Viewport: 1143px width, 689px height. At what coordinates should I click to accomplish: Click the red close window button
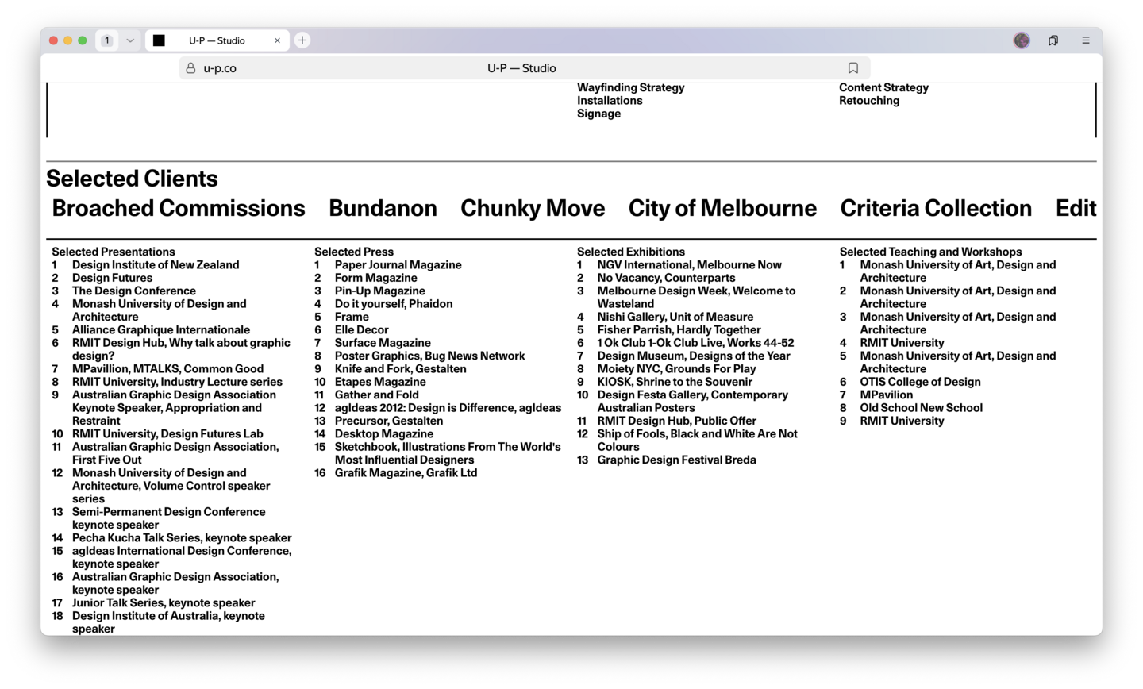coord(53,40)
